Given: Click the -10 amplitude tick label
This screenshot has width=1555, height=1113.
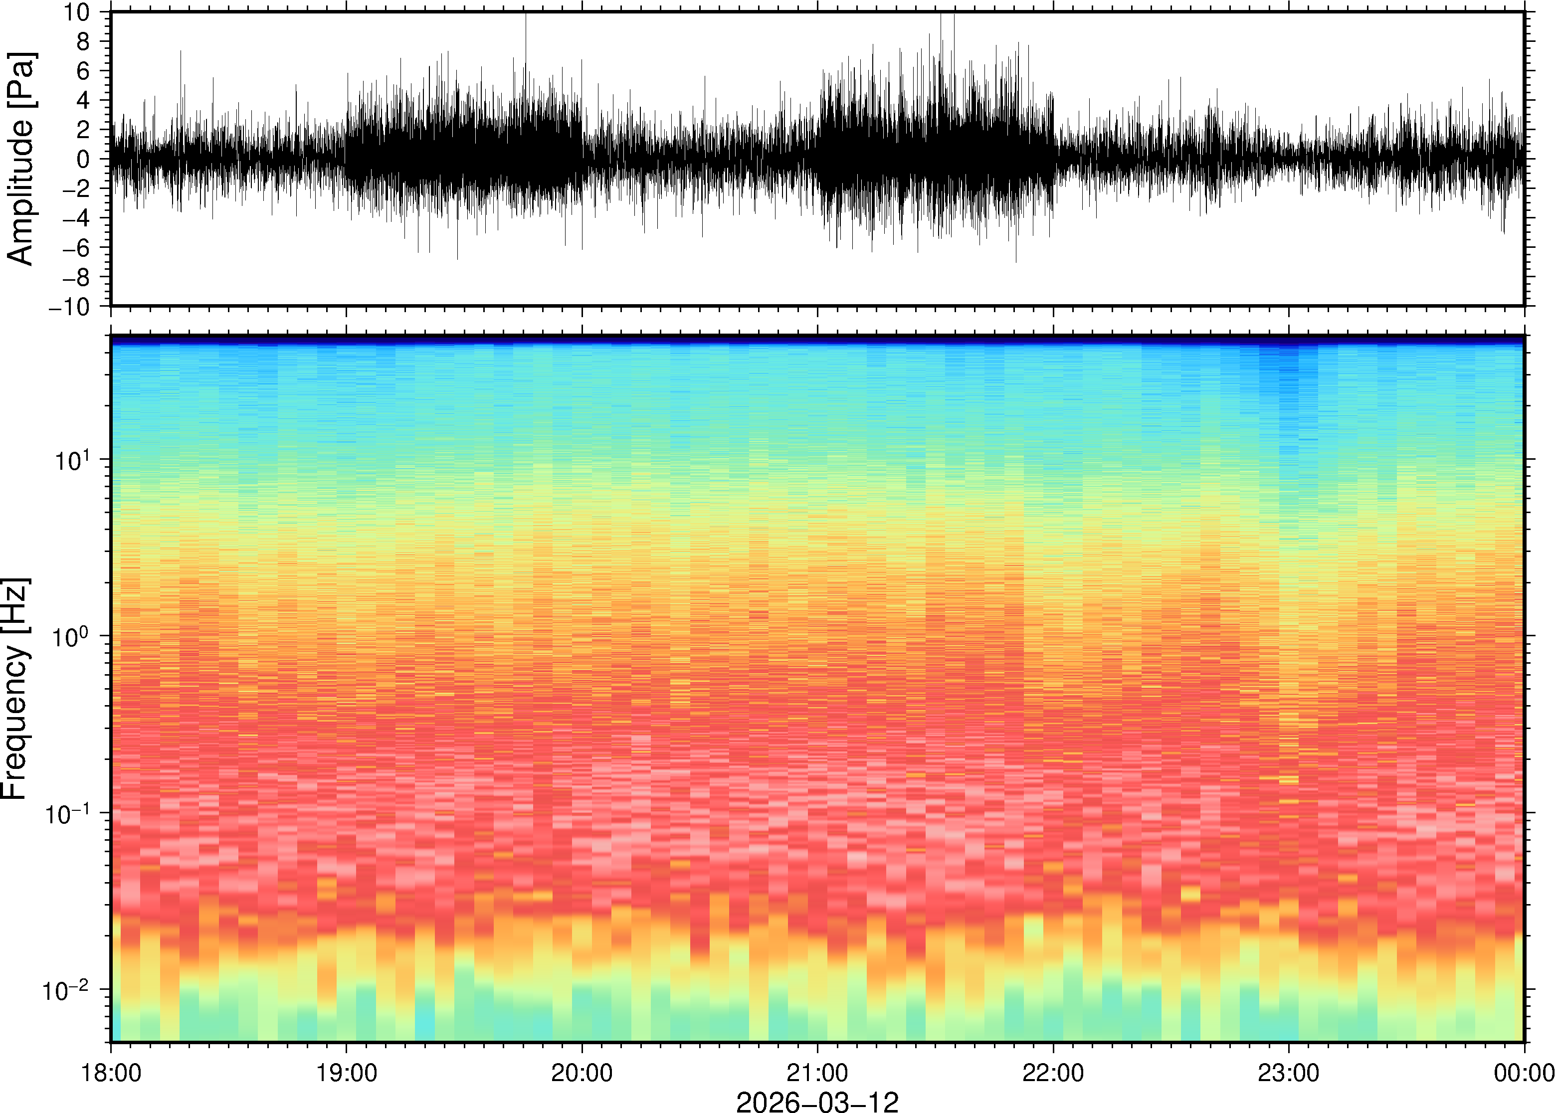Looking at the screenshot, I should pyautogui.click(x=70, y=306).
